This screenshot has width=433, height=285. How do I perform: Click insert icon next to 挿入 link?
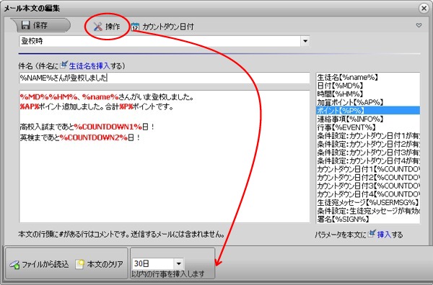[x=372, y=234]
